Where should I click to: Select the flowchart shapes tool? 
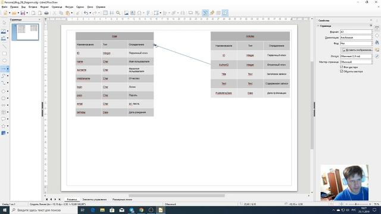(4, 112)
